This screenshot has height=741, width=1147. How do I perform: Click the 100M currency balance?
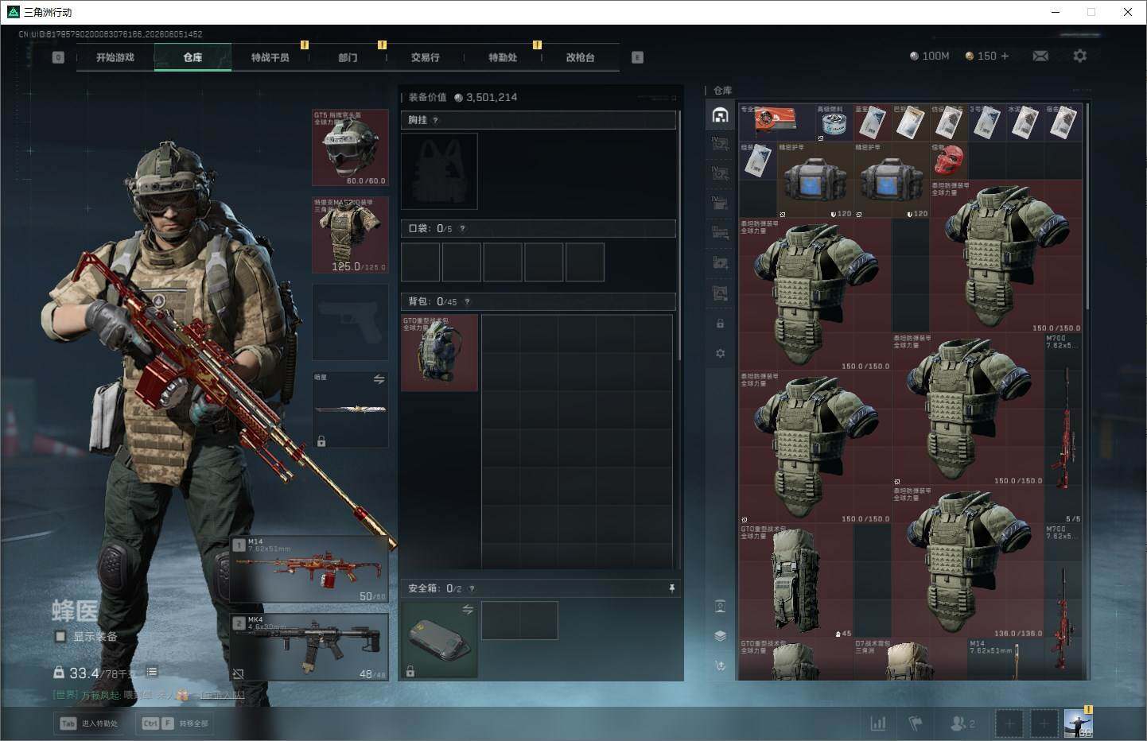point(929,56)
